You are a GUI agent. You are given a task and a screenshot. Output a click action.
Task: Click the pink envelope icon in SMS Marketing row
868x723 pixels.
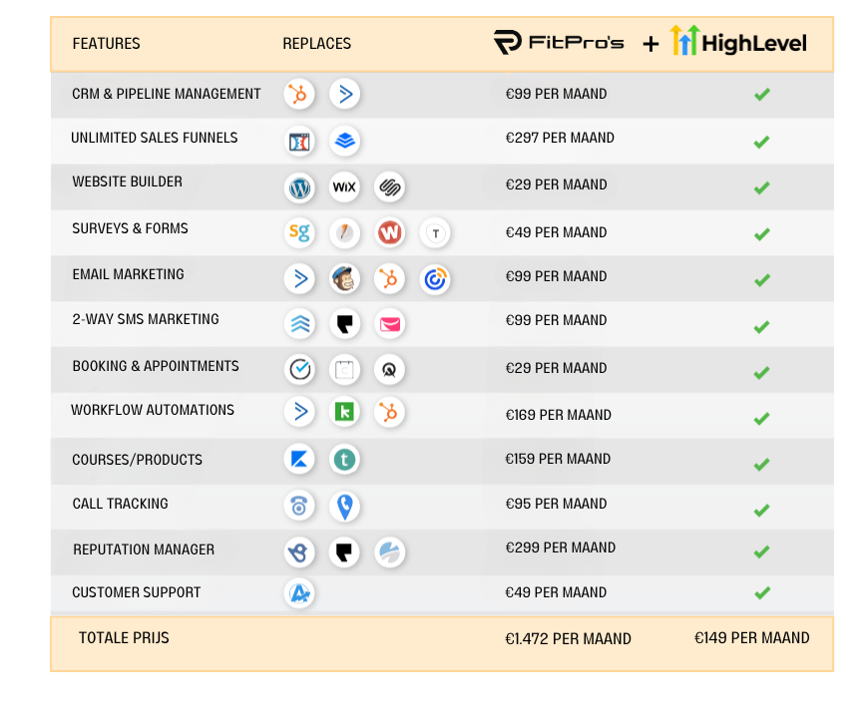[389, 324]
